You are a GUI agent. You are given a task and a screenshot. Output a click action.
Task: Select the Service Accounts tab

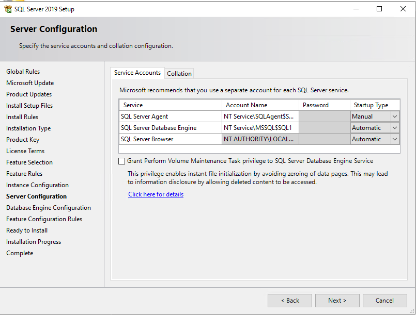point(137,73)
